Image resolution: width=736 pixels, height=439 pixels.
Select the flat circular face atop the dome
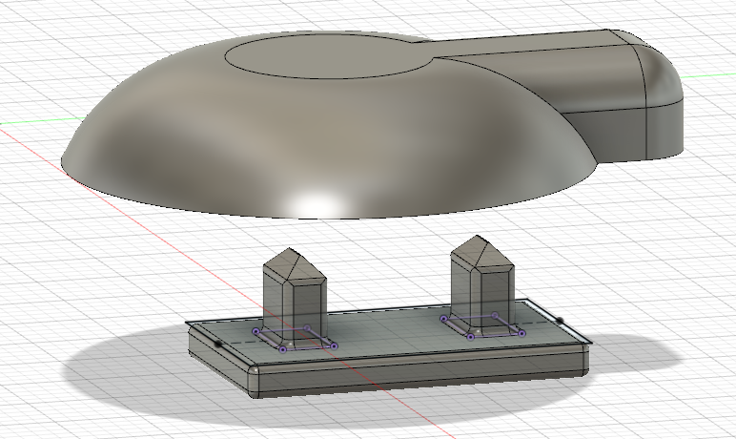pyautogui.click(x=329, y=55)
